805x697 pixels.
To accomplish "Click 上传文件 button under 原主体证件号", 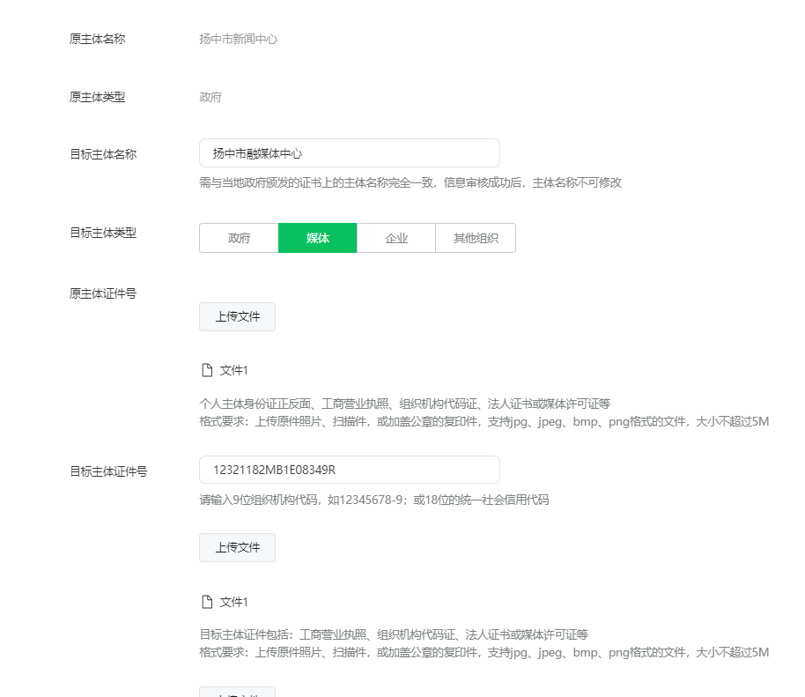I will click(237, 316).
